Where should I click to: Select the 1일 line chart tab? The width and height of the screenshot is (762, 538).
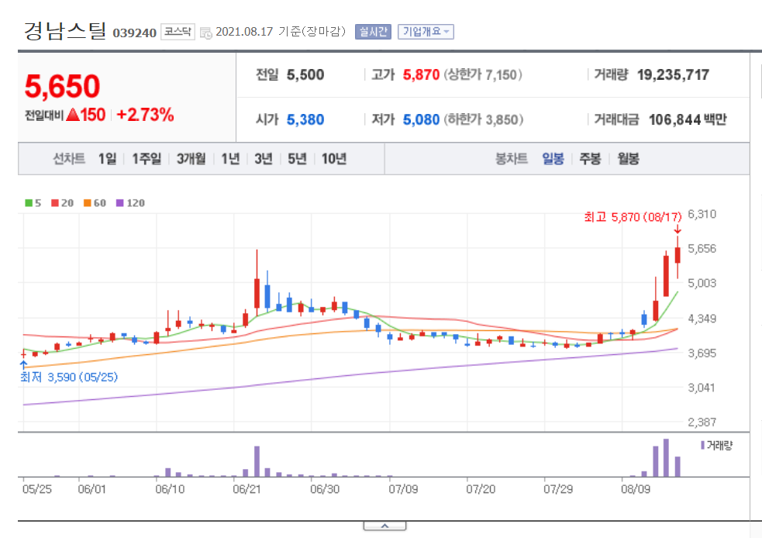click(x=108, y=158)
